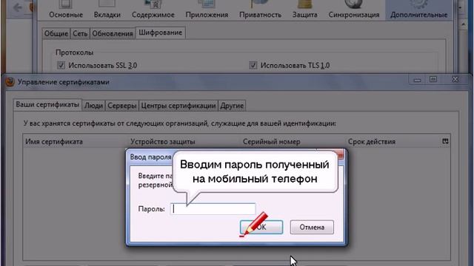Viewport: 474px width, 266px height.
Task: Open the Синхронизация settings category
Action: [354, 10]
